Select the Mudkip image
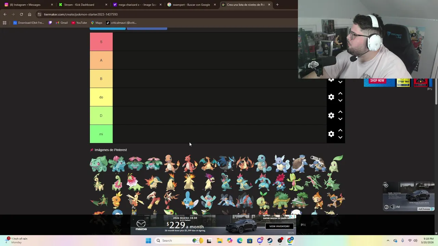Screen dimensions: 438x246 (190, 200)
